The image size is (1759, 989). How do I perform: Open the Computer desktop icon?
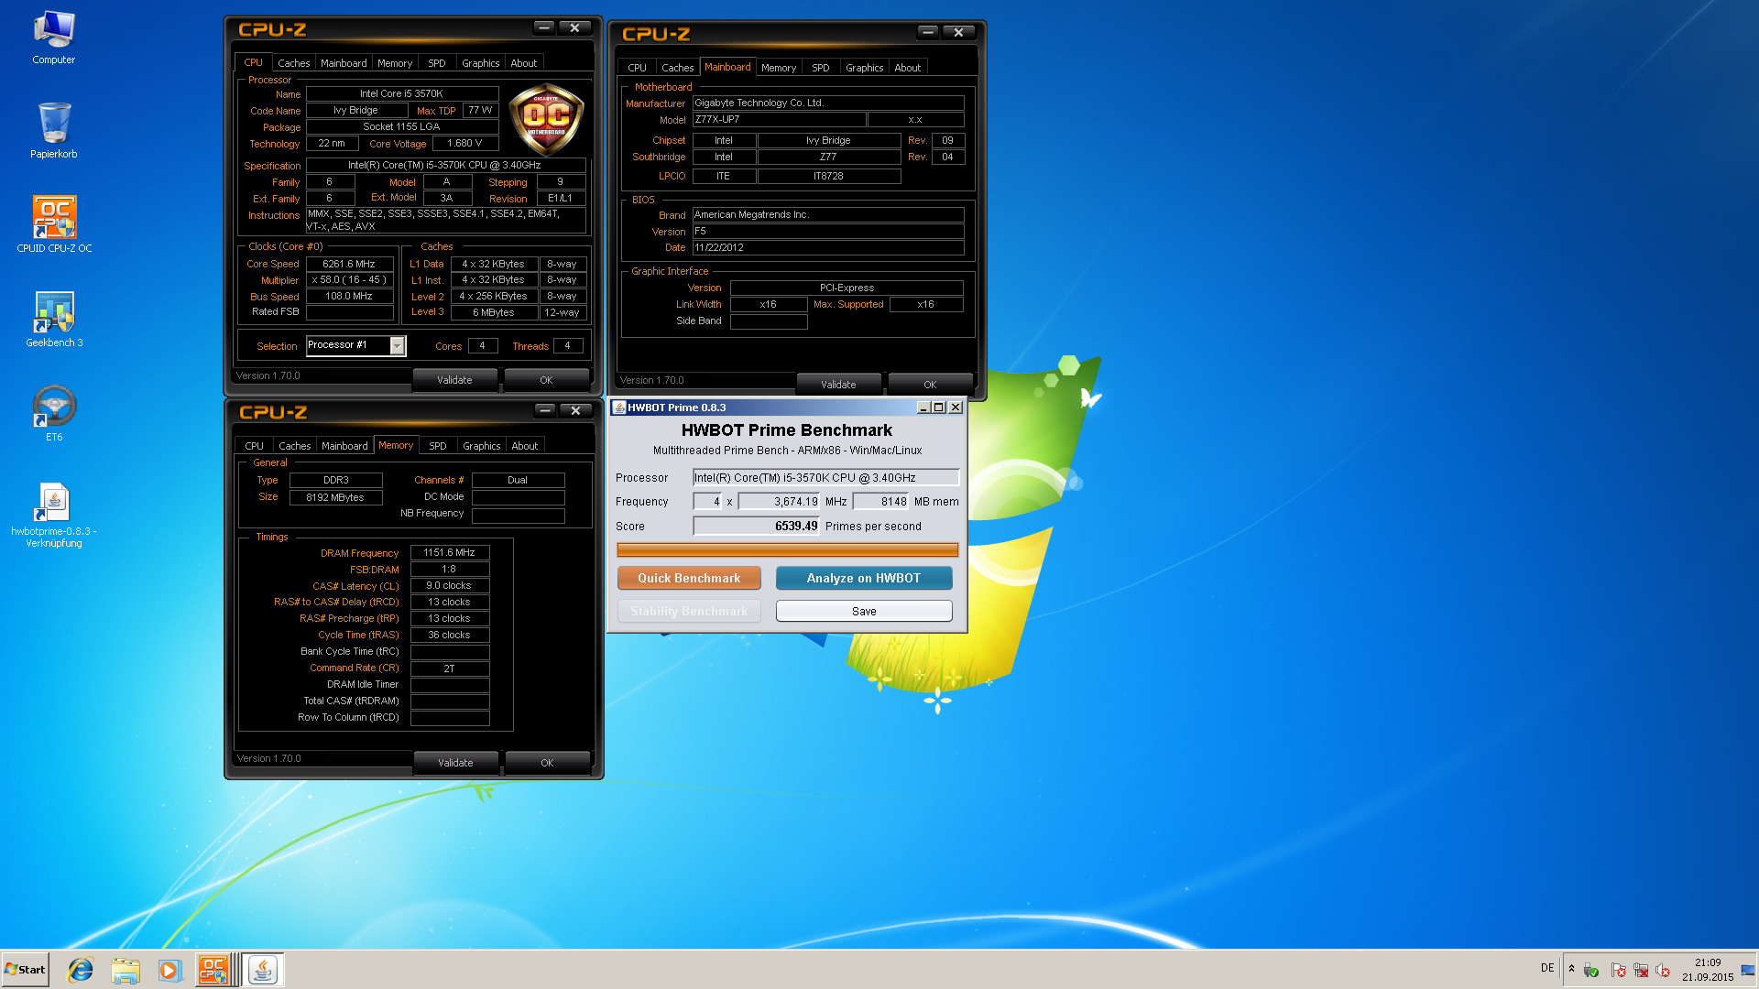click(x=54, y=38)
